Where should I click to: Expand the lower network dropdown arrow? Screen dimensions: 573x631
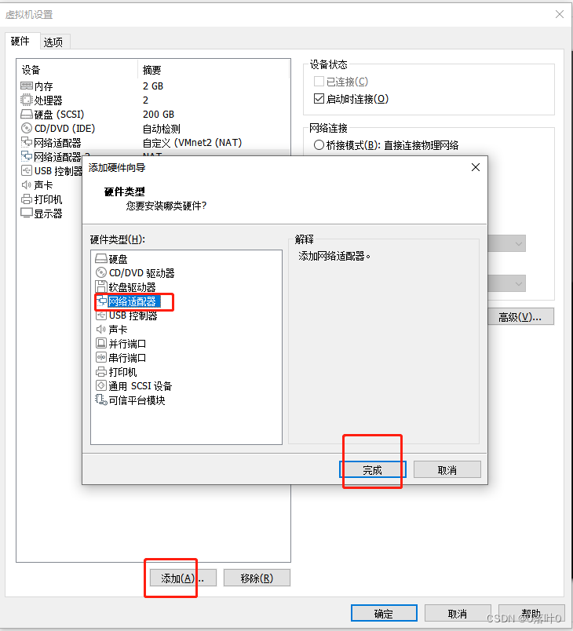coord(519,283)
